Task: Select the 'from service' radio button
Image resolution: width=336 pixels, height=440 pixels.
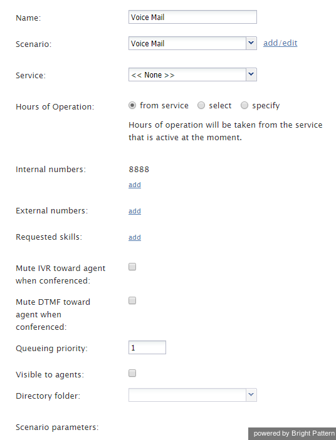Action: (x=132, y=105)
